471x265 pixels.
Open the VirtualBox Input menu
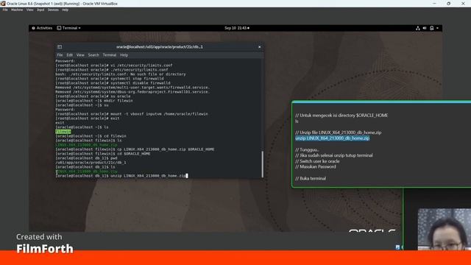point(40,10)
